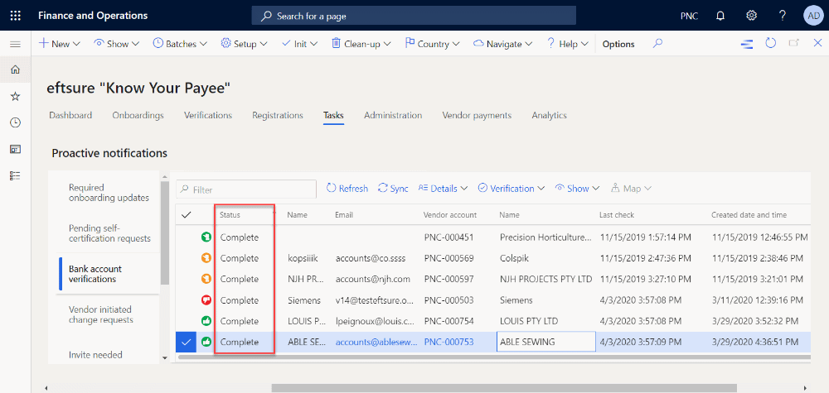Click orange status icon in Colspik row
This screenshot has width=829, height=393.
point(206,258)
